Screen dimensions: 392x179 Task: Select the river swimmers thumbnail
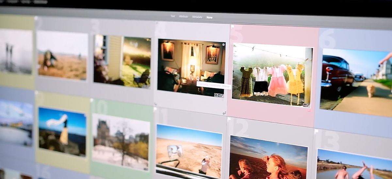coord(354,164)
